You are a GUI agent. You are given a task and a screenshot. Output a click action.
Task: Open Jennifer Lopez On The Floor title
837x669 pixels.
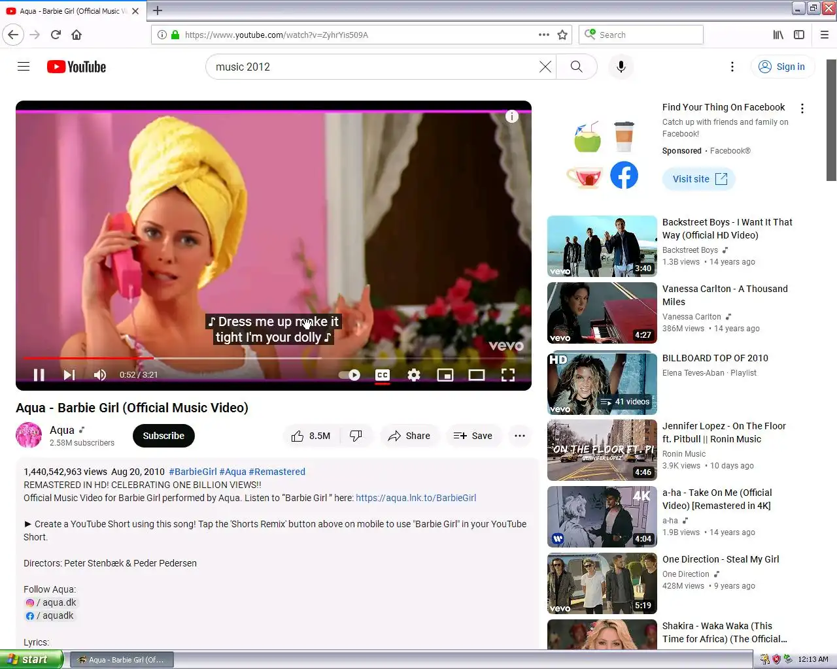click(x=724, y=432)
